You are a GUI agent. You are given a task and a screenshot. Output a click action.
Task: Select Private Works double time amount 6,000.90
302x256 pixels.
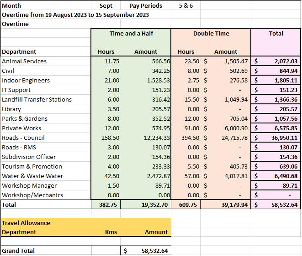coord(226,128)
